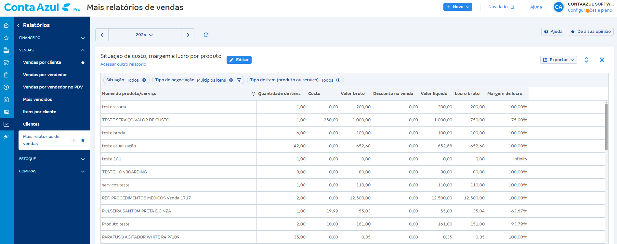Toggle favorite star on Vendas por cliente
This screenshot has height=244, width=617.
coord(83,62)
